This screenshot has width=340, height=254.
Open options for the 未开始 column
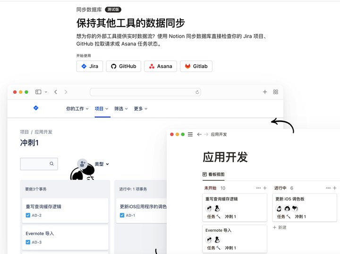pos(258,188)
